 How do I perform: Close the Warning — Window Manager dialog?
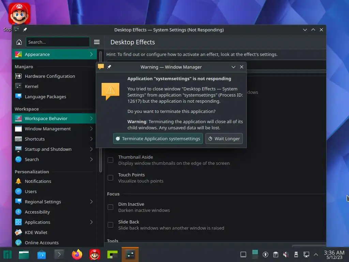coord(242,67)
